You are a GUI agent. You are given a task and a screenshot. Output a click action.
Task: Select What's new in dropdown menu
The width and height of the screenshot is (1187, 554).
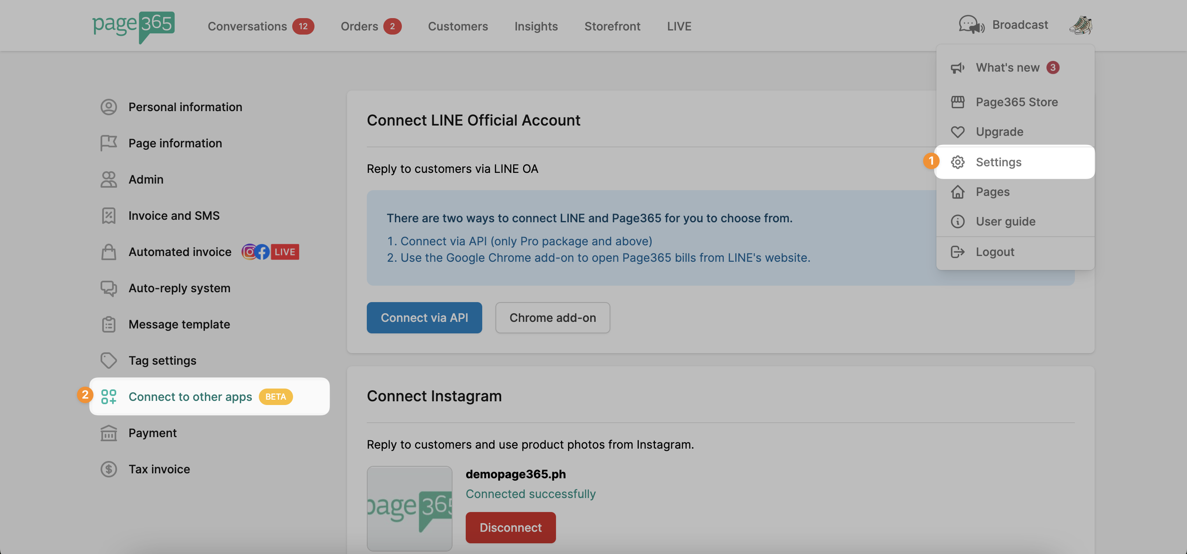[1015, 68]
